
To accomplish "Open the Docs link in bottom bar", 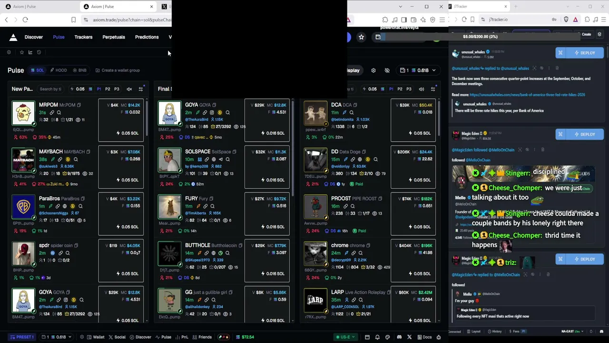I will pos(424,337).
